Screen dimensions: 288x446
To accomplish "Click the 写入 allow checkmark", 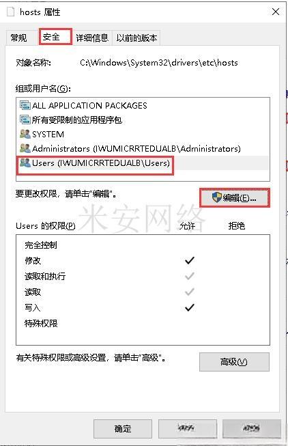I will (x=189, y=307).
